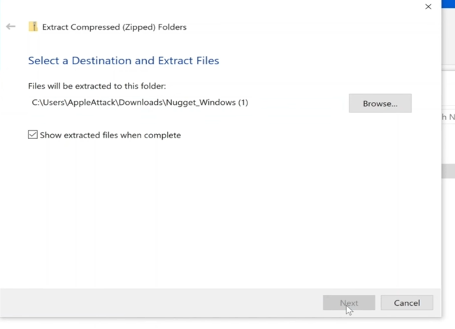
Task: Uncheck Show extracted files when complete
Action: point(33,135)
